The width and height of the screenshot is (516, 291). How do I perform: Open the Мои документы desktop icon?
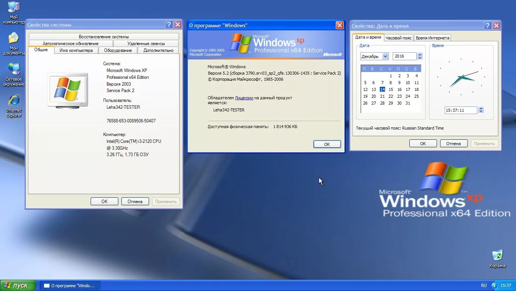pos(14,43)
